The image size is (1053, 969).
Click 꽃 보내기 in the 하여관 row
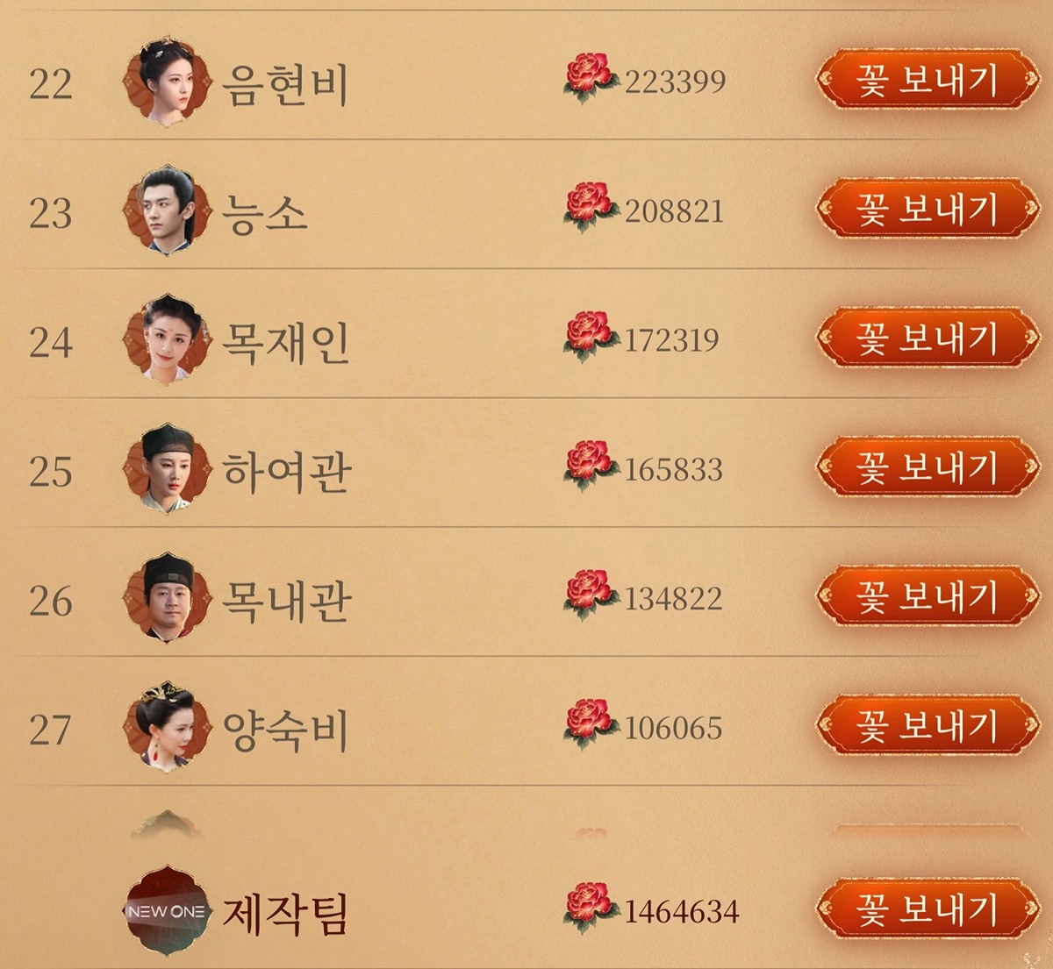[928, 467]
